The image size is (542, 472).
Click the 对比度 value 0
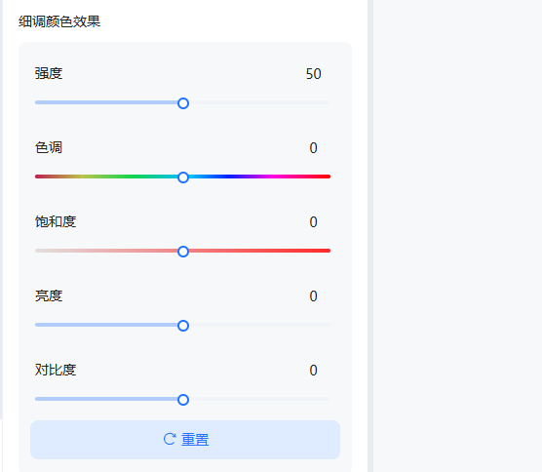coord(314,371)
